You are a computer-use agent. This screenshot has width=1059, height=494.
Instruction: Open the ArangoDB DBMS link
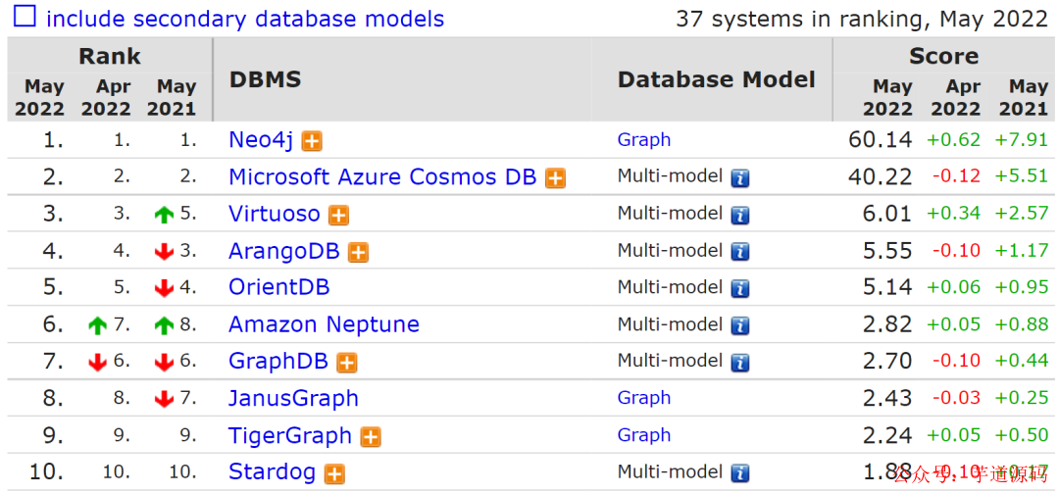click(284, 251)
